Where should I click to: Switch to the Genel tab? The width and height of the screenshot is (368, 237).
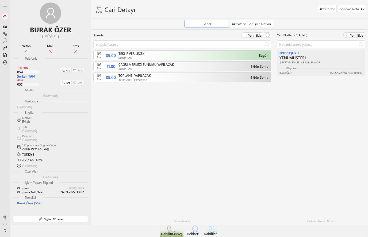(x=207, y=24)
